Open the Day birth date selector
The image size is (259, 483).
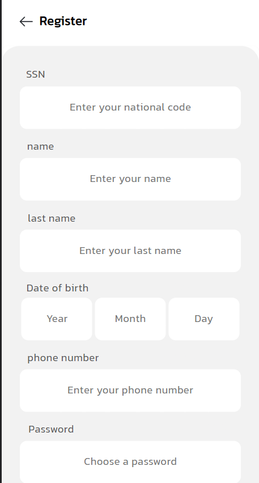(x=204, y=319)
